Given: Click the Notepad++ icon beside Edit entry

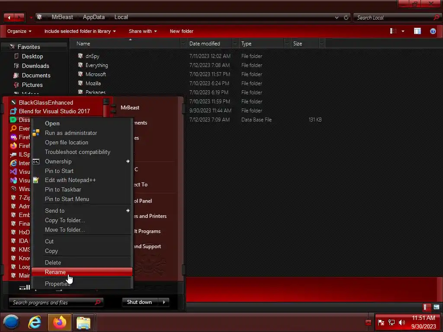Looking at the screenshot, I should pos(36,180).
